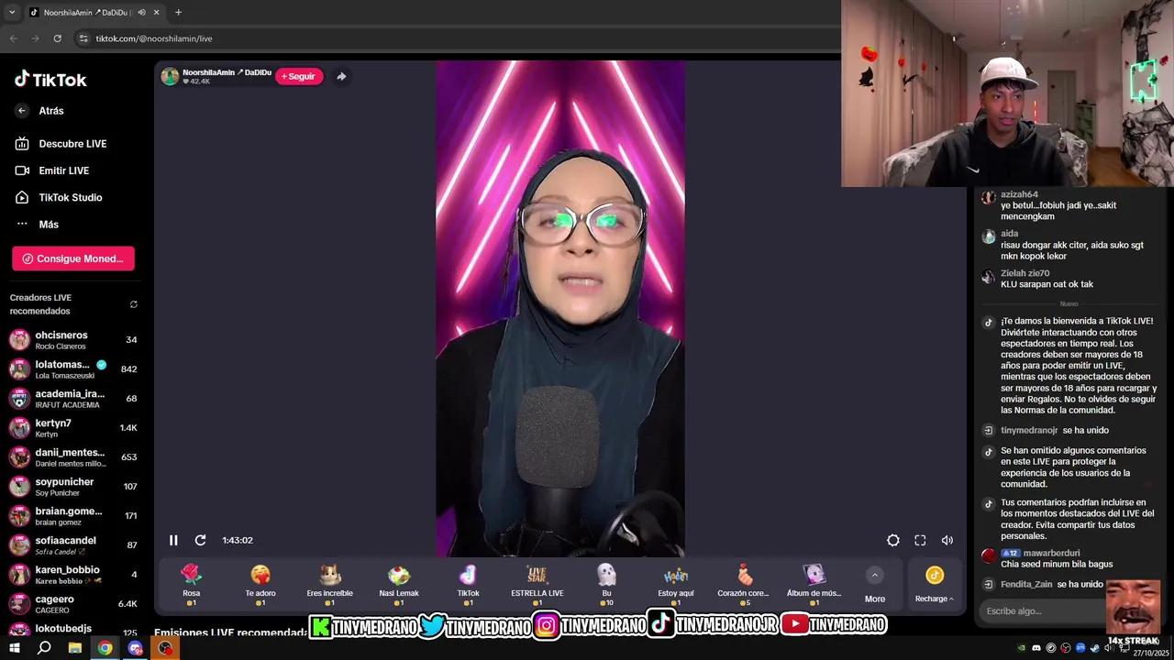Click the TikTok logo in sidebar
This screenshot has width=1174, height=660.
click(50, 80)
